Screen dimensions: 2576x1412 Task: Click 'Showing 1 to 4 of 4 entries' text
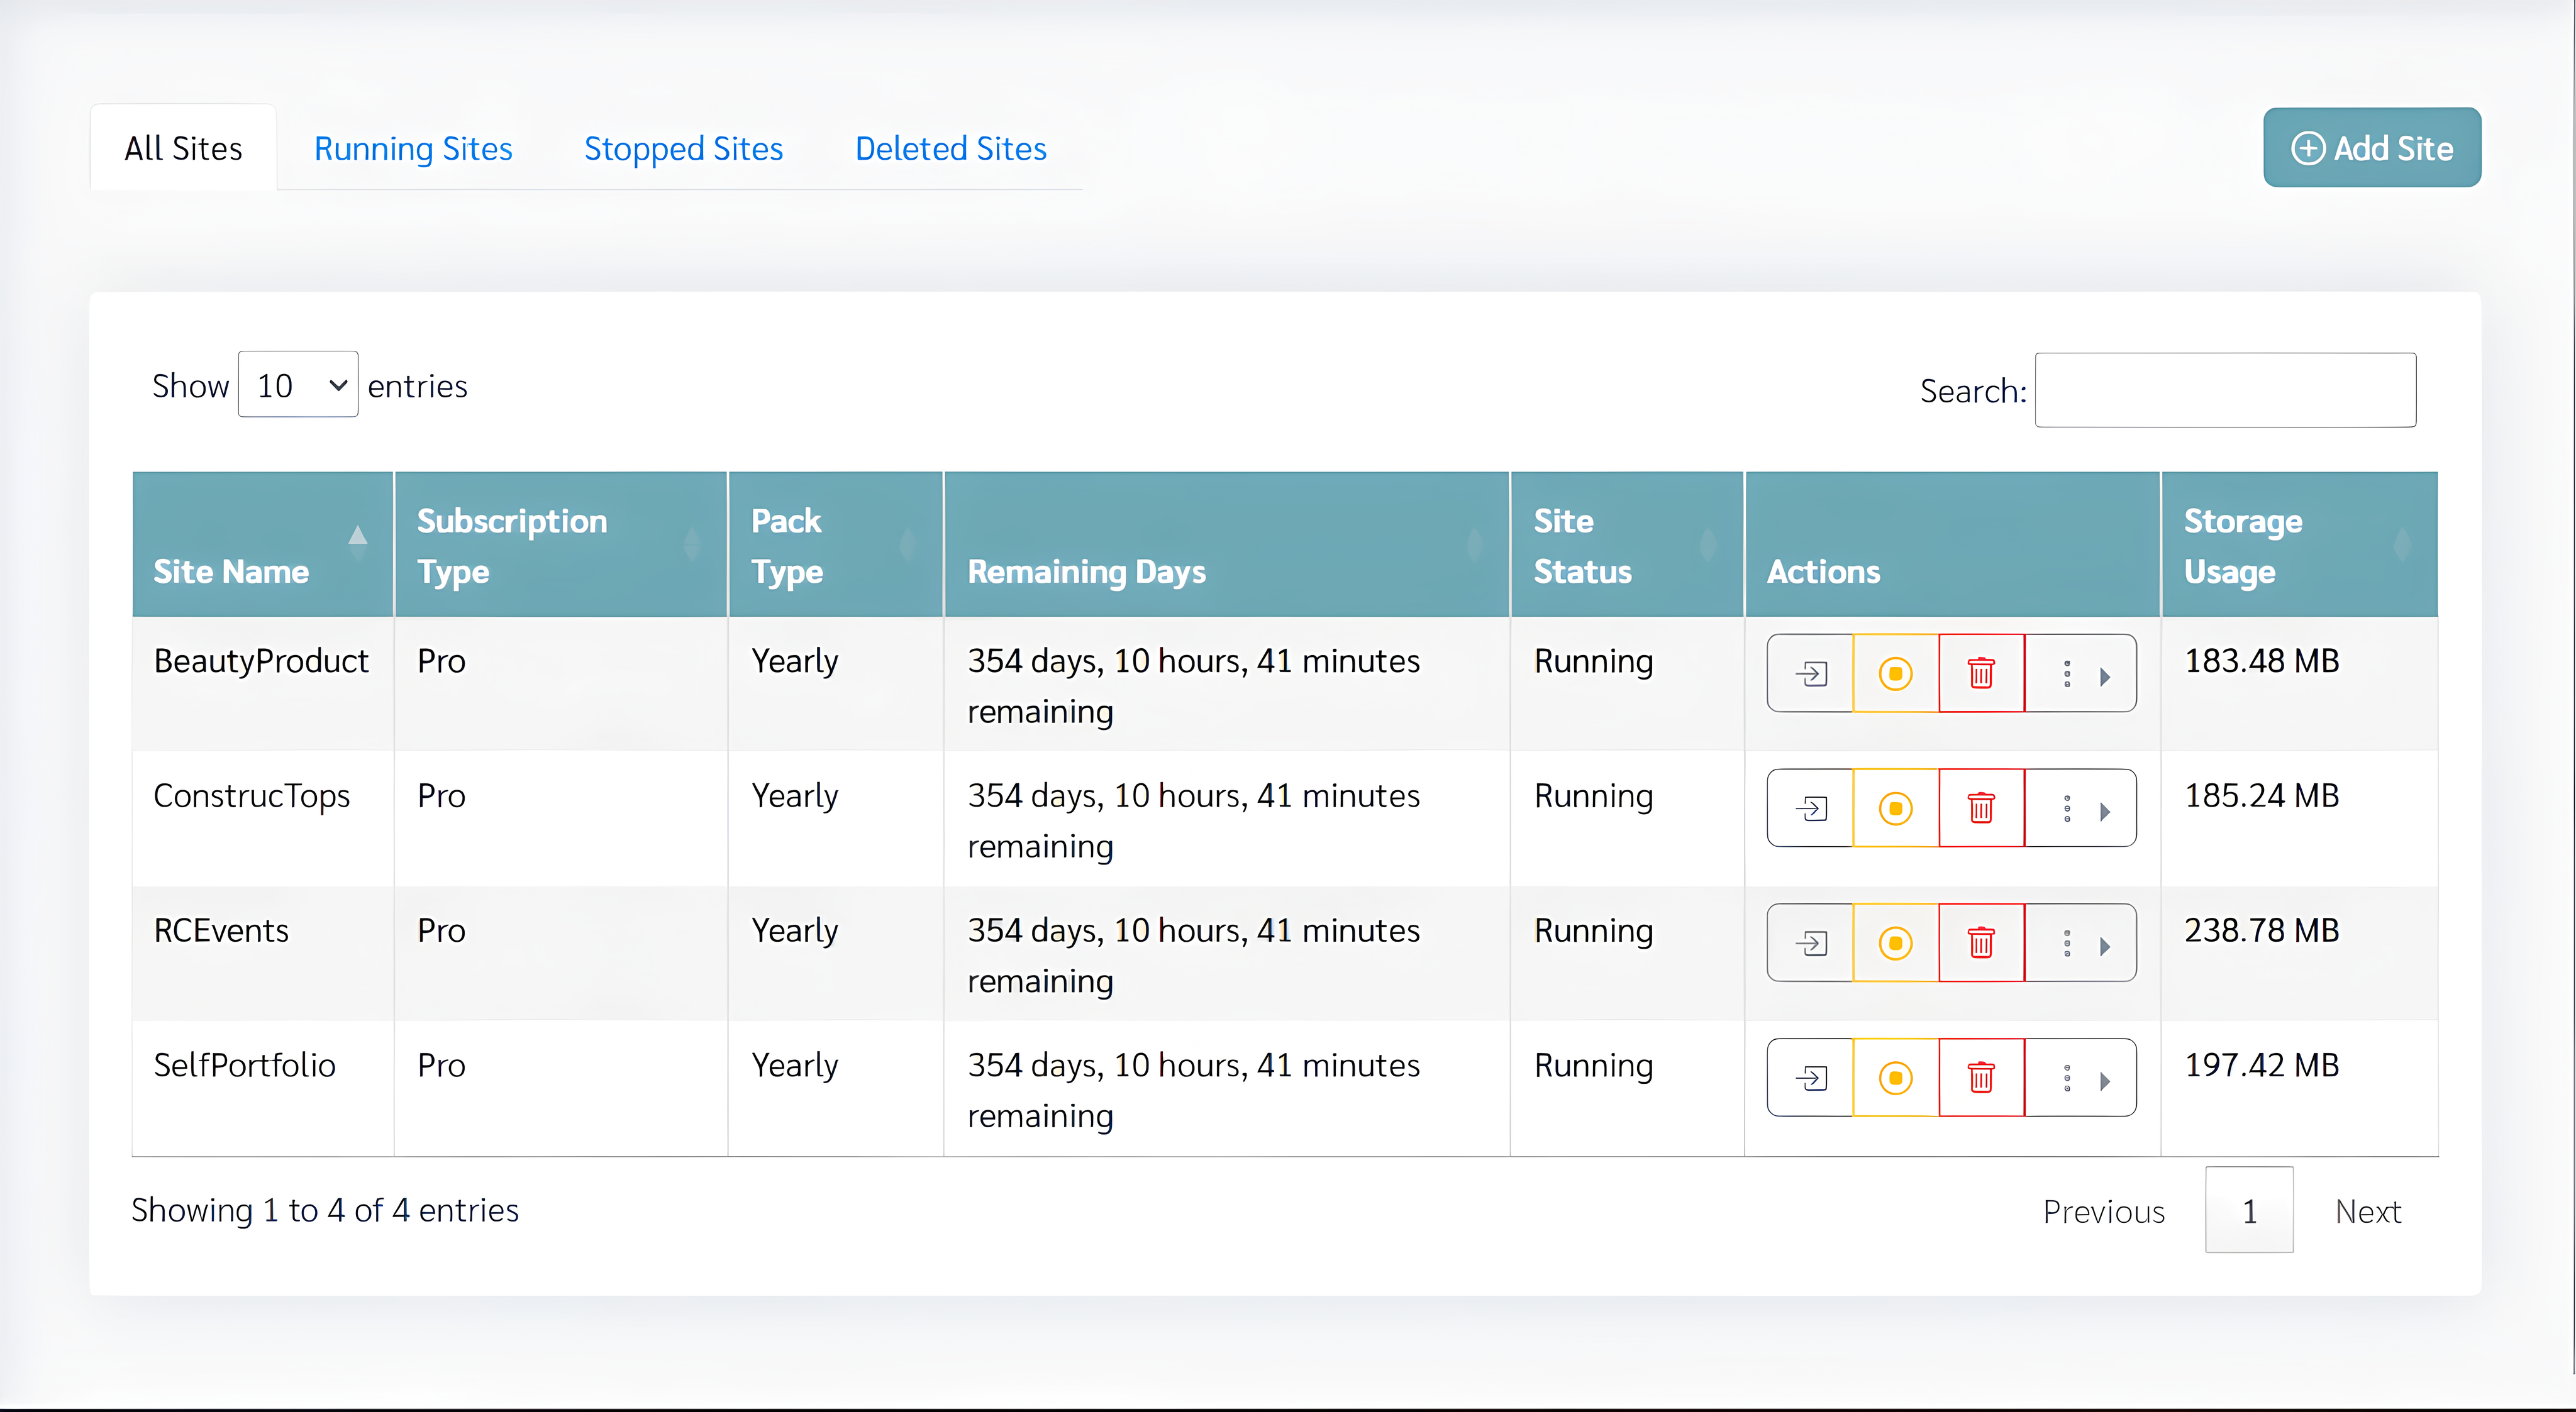[x=325, y=1210]
